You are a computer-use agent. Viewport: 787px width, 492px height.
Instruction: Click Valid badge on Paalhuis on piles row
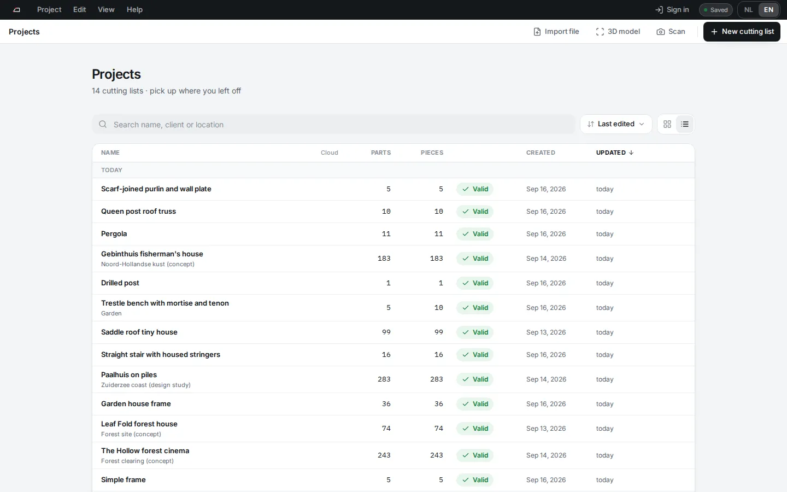[x=475, y=379]
